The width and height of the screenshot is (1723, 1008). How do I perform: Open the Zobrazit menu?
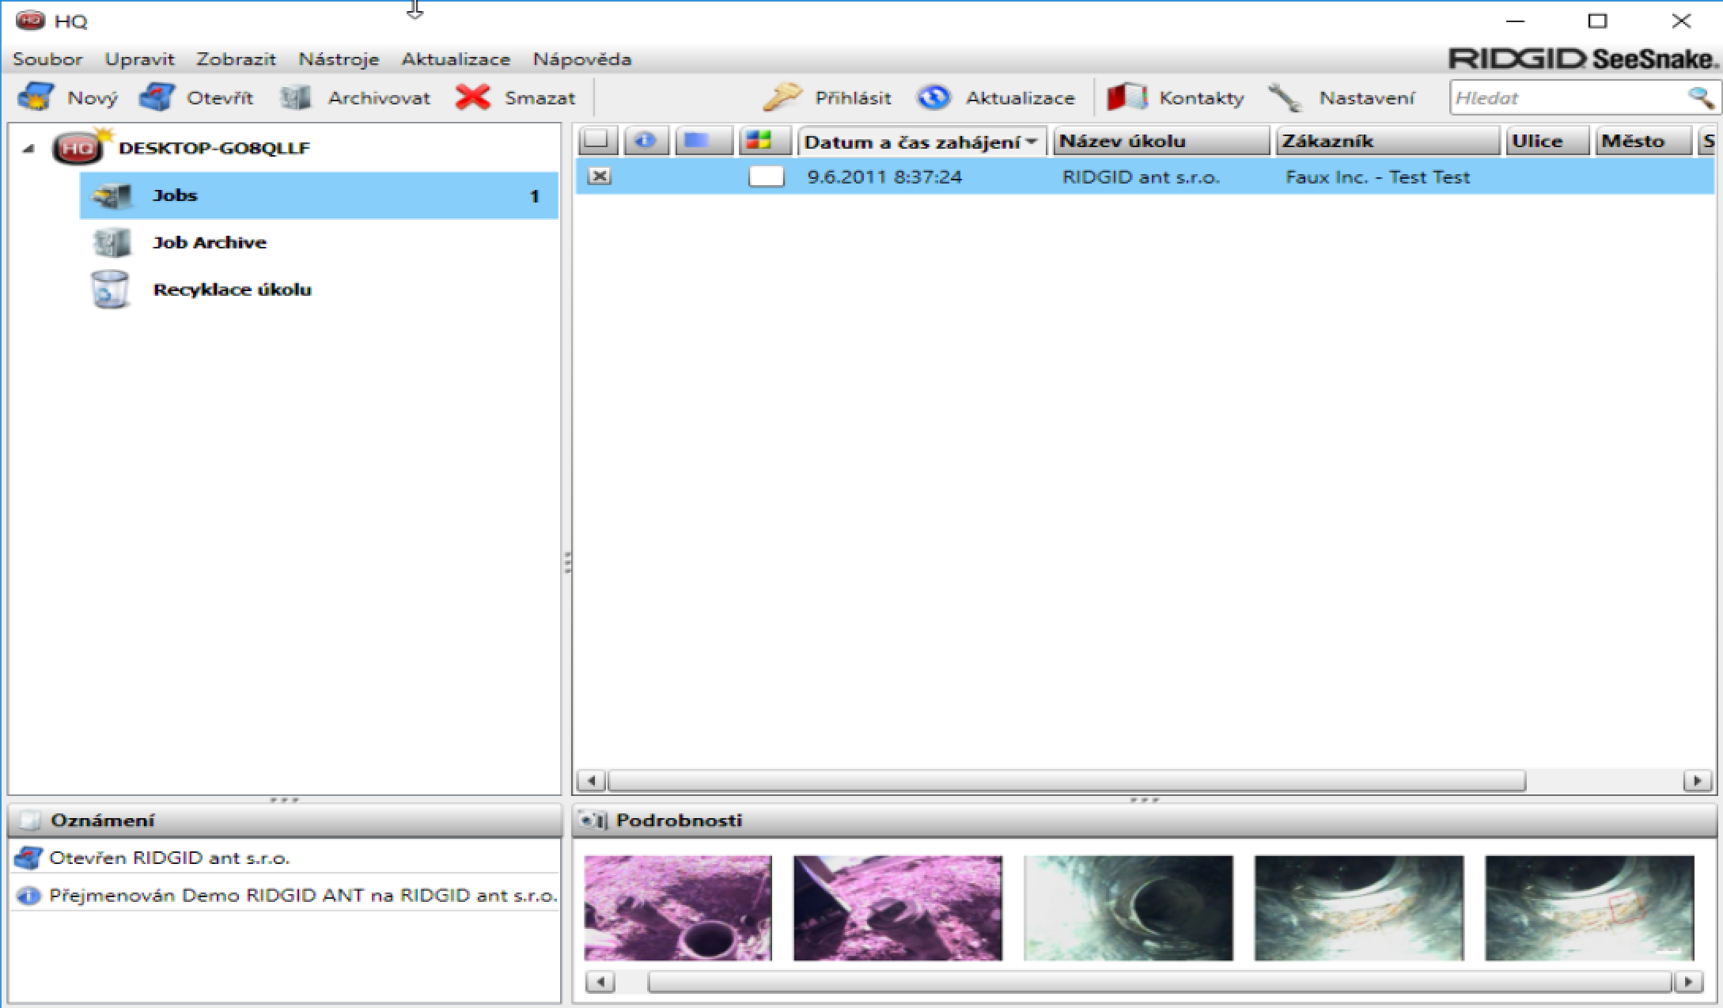[x=236, y=59]
